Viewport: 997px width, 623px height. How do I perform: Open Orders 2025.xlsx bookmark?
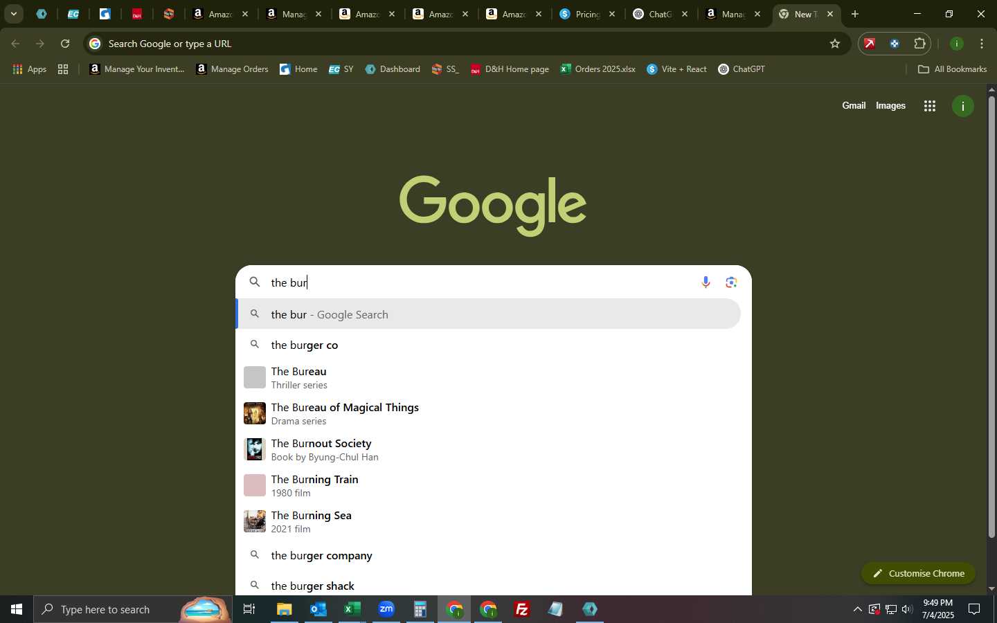598,69
